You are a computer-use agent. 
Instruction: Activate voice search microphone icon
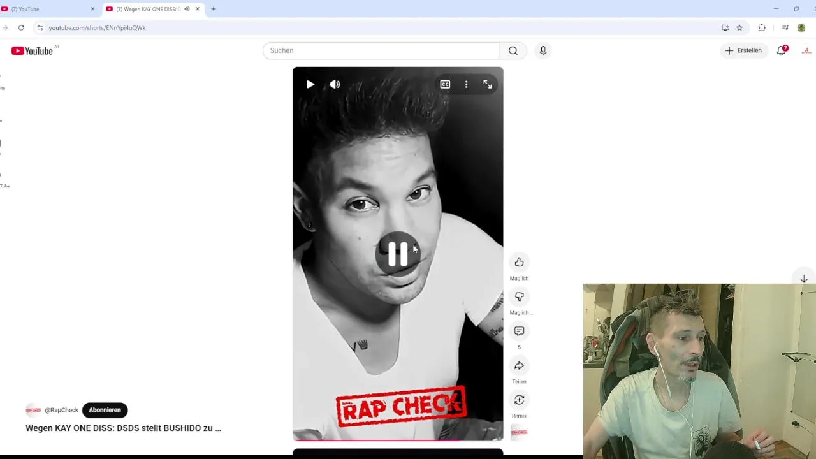[543, 50]
